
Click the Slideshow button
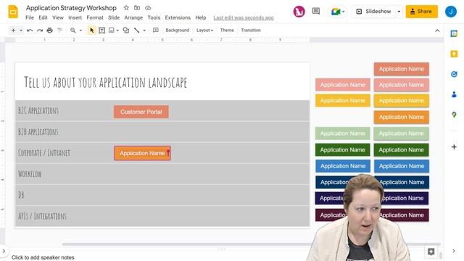click(374, 12)
